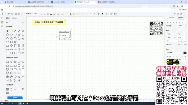This screenshot has width=188, height=105.
Task: Click the blue more shapes button
Action: 15,98
